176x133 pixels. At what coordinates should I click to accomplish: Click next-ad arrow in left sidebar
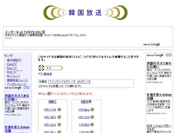coord(28,88)
